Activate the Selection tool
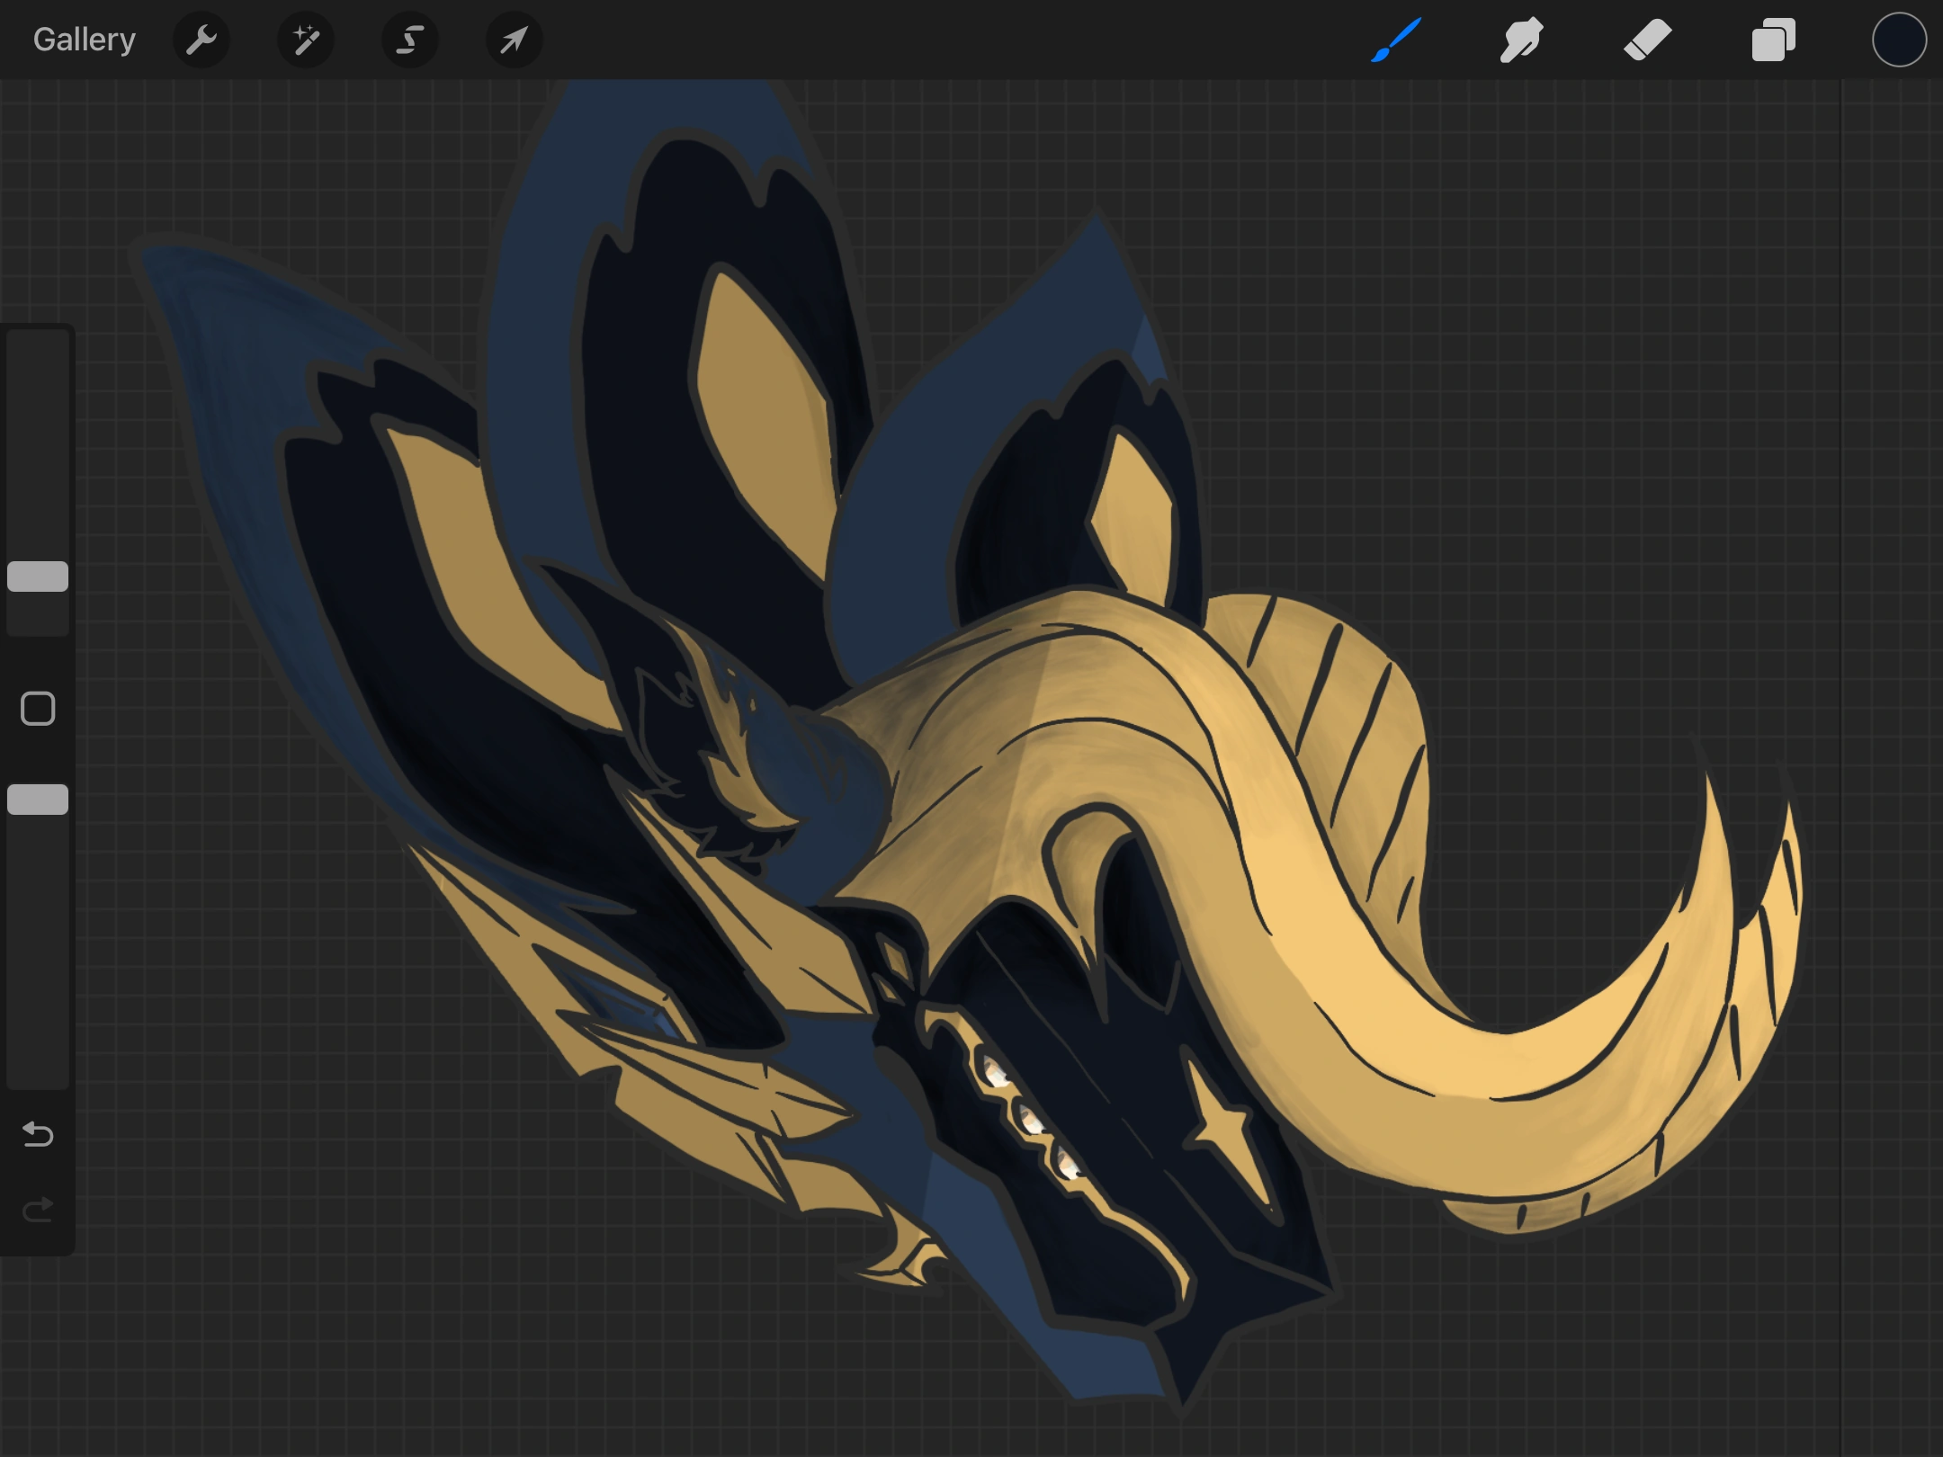Image resolution: width=1943 pixels, height=1457 pixels. (x=410, y=40)
